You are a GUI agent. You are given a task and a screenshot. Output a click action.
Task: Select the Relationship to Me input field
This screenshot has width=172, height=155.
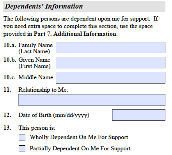point(92,100)
